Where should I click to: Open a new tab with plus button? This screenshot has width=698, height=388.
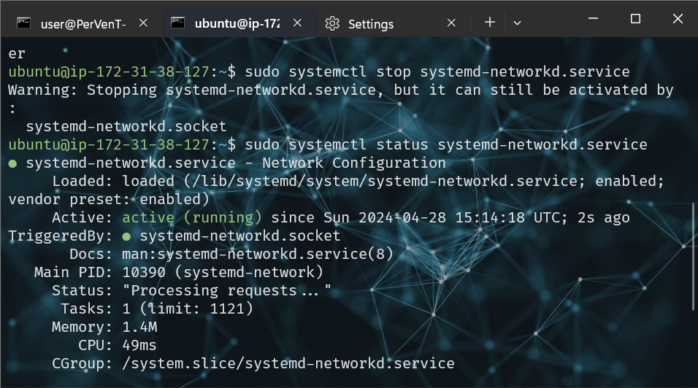click(489, 23)
